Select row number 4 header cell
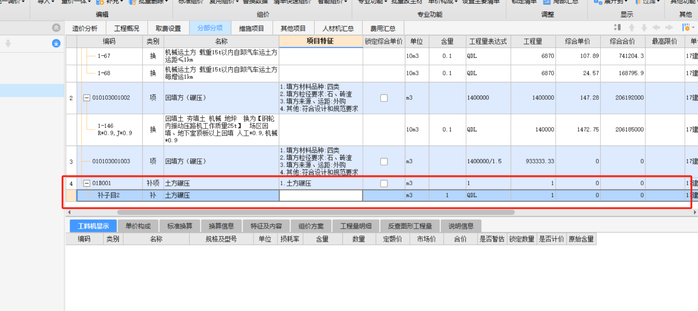This screenshot has width=698, height=311. pos(71,183)
